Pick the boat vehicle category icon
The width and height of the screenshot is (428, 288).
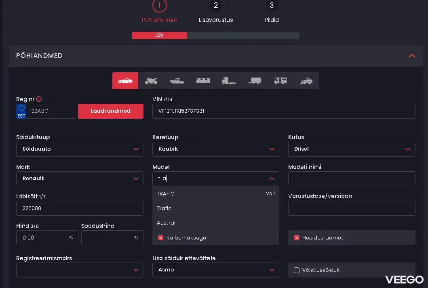[x=177, y=81]
